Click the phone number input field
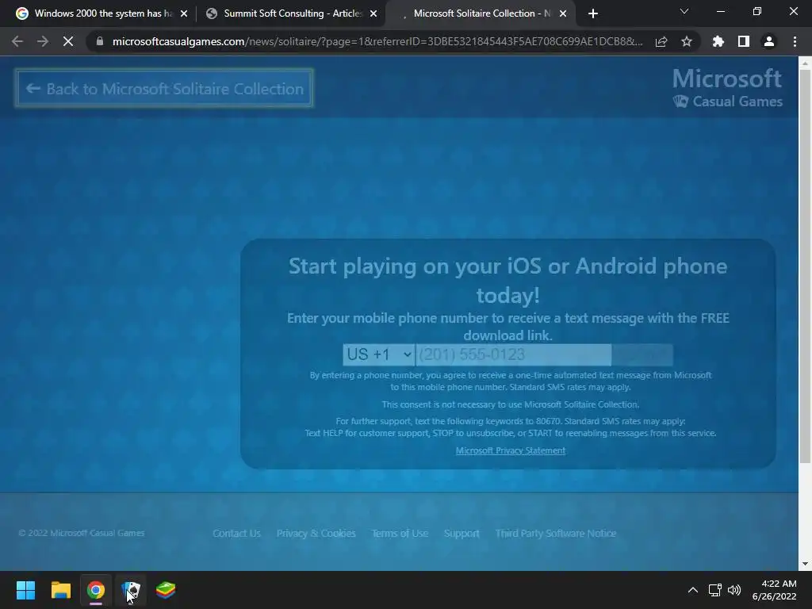 coord(514,354)
